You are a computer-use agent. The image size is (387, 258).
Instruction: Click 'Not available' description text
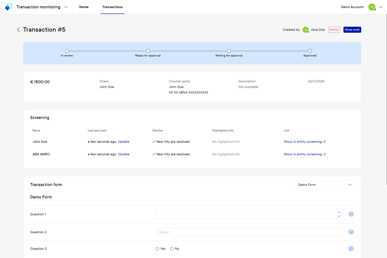(x=248, y=87)
